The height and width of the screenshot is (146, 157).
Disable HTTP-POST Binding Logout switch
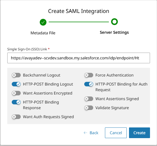coord(16,84)
